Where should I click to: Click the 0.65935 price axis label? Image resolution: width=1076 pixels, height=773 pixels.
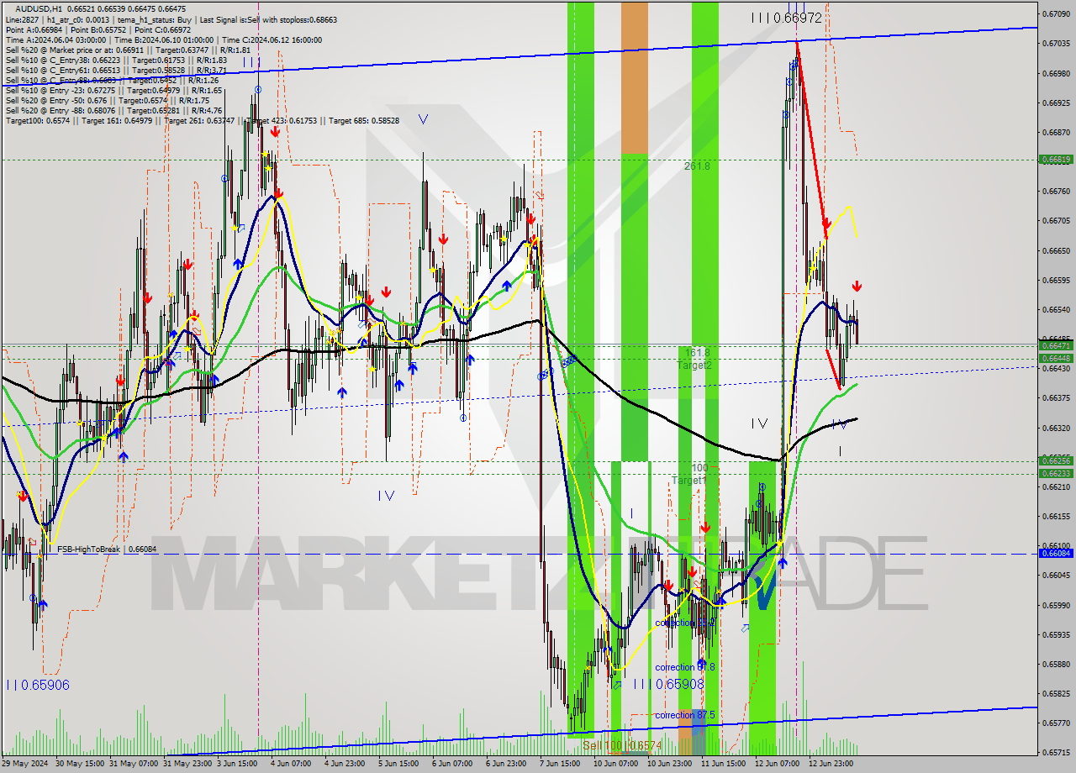(x=1056, y=634)
